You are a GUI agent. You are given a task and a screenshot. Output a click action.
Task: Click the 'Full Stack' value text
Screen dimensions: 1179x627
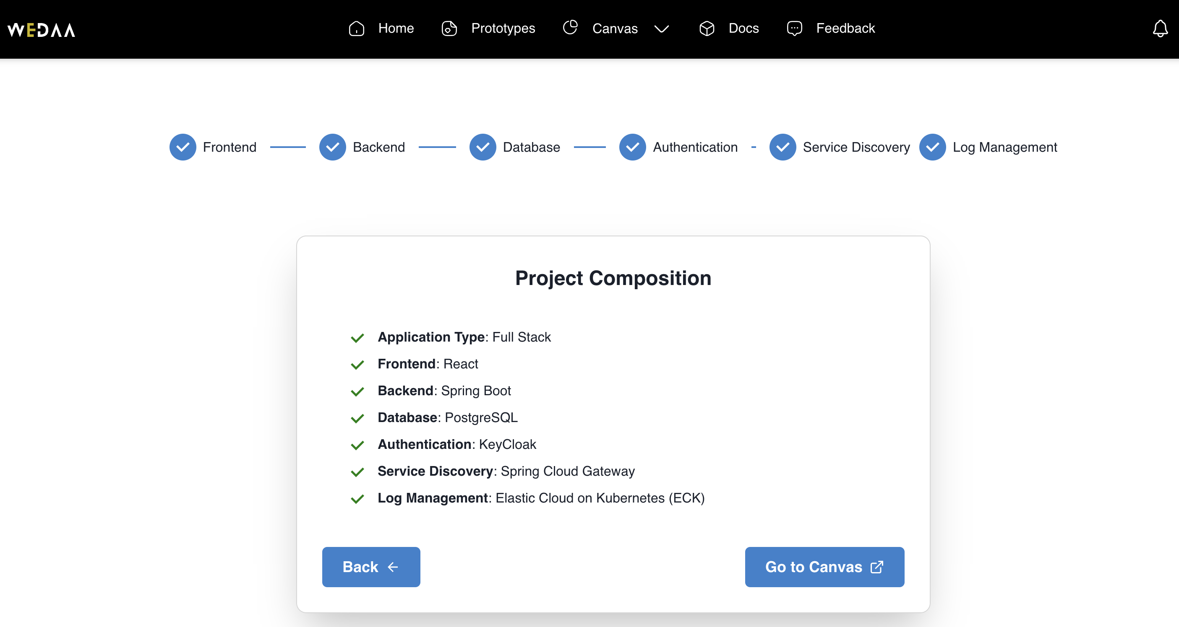point(522,337)
